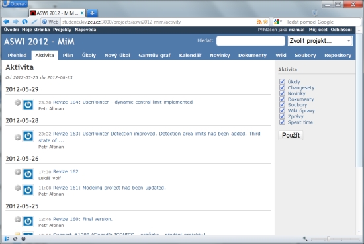
Task: Open the Novinky tab
Action: 220,55
